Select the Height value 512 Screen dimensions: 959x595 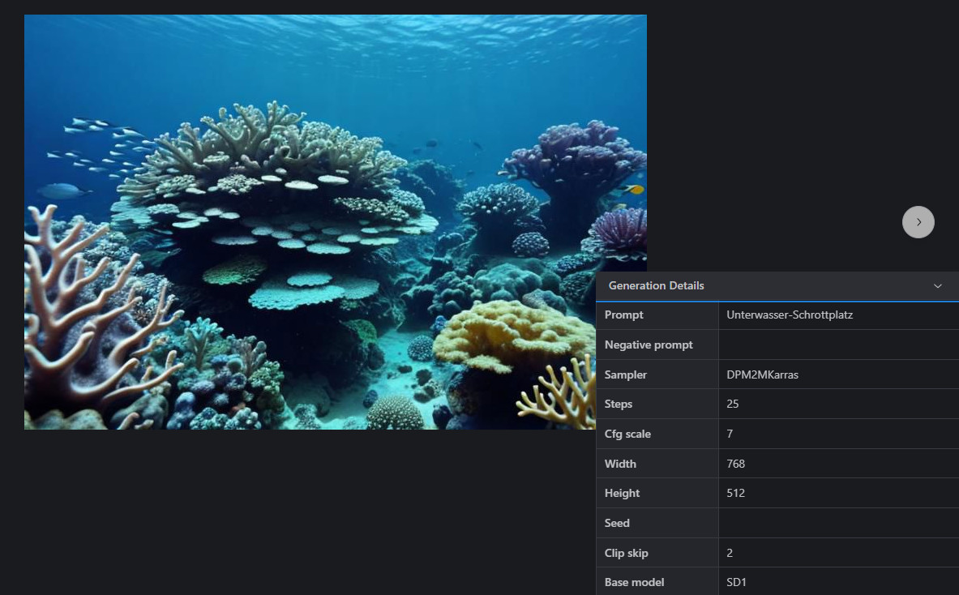click(x=736, y=494)
